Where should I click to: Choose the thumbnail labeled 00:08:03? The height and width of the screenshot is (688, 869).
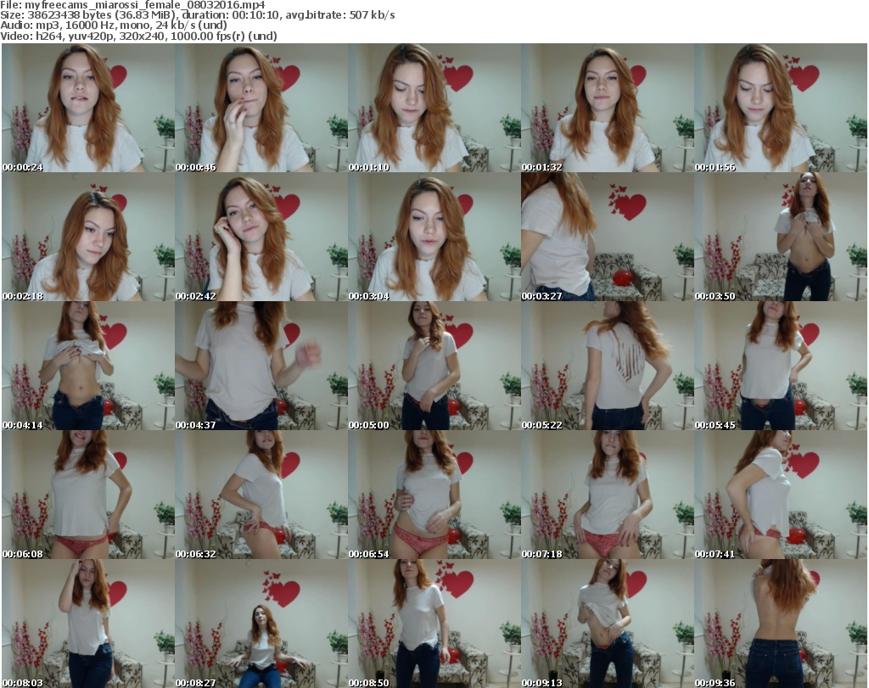[x=88, y=624]
